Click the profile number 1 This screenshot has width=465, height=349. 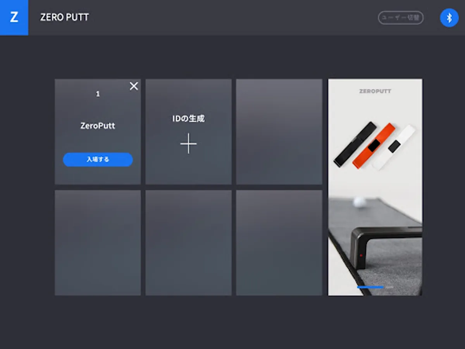coord(98,94)
